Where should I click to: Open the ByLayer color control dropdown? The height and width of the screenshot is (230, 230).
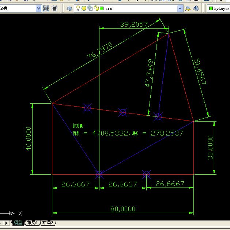coord(219,8)
